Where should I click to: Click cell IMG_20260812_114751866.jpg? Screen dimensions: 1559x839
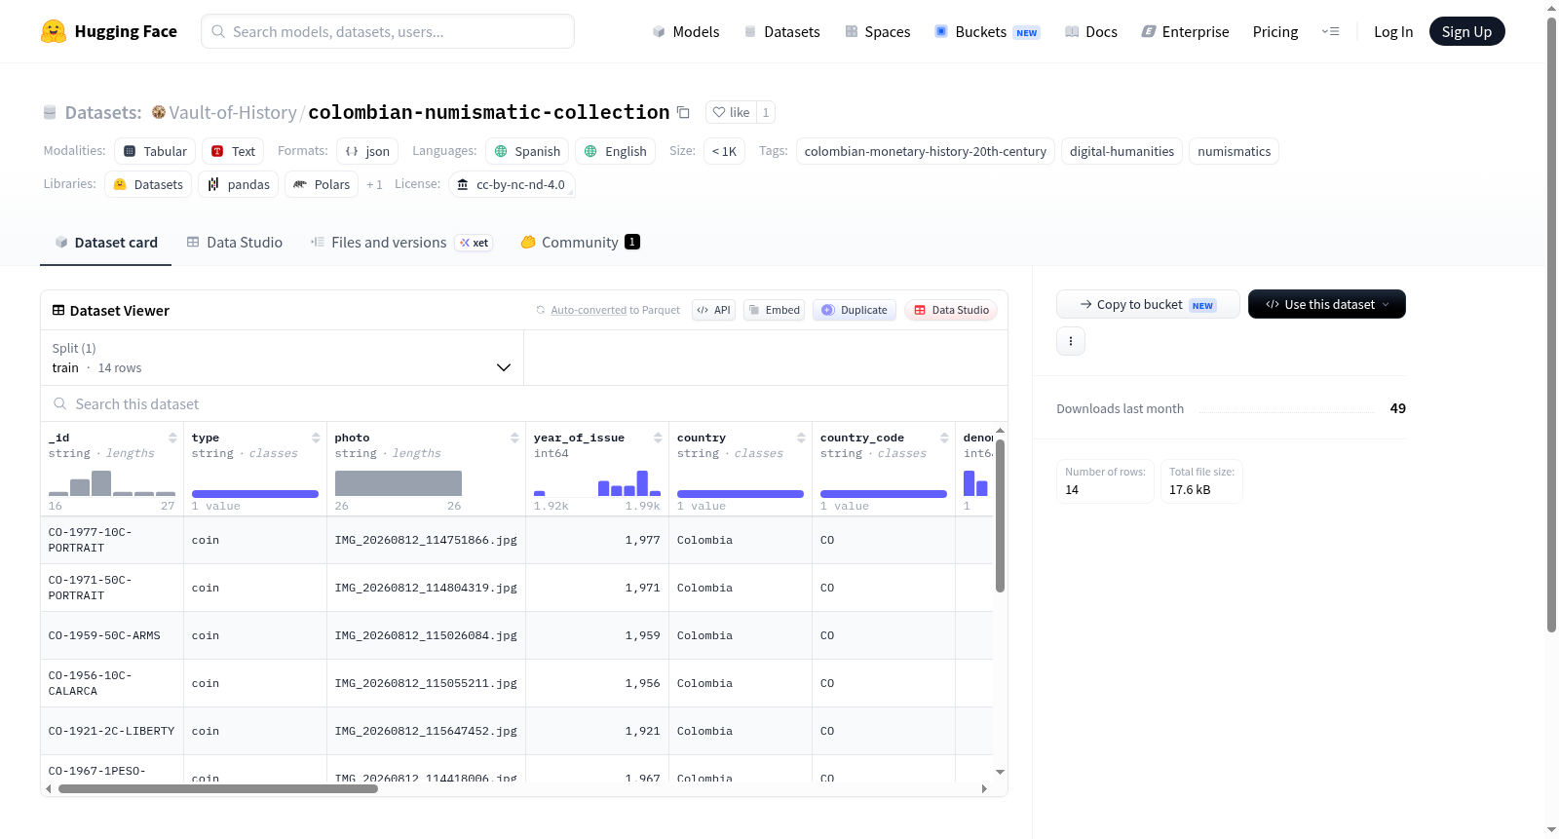[x=426, y=540]
